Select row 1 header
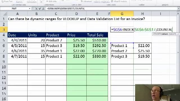The image size is (180, 101). [x=4, y=19]
